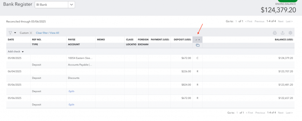Remove the Custom filter with X
This screenshot has height=121, width=302.
click(31, 33)
